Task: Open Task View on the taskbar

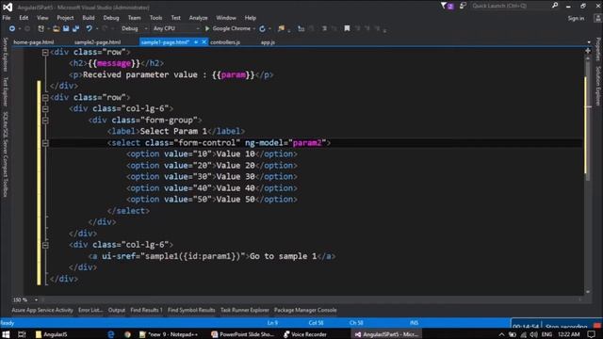Action: tap(22, 334)
